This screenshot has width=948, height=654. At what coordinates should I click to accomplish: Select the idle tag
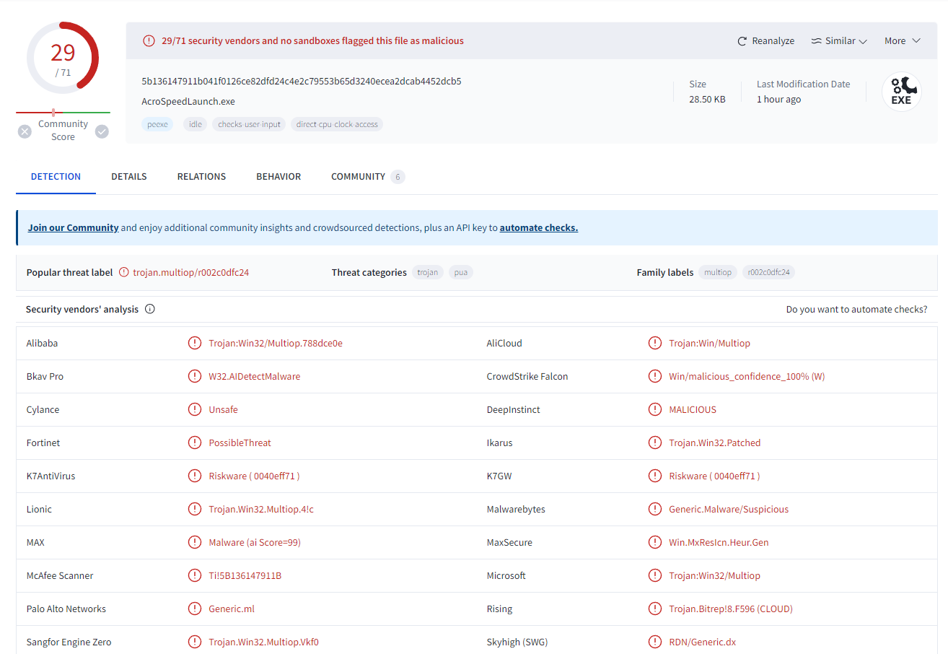(195, 124)
